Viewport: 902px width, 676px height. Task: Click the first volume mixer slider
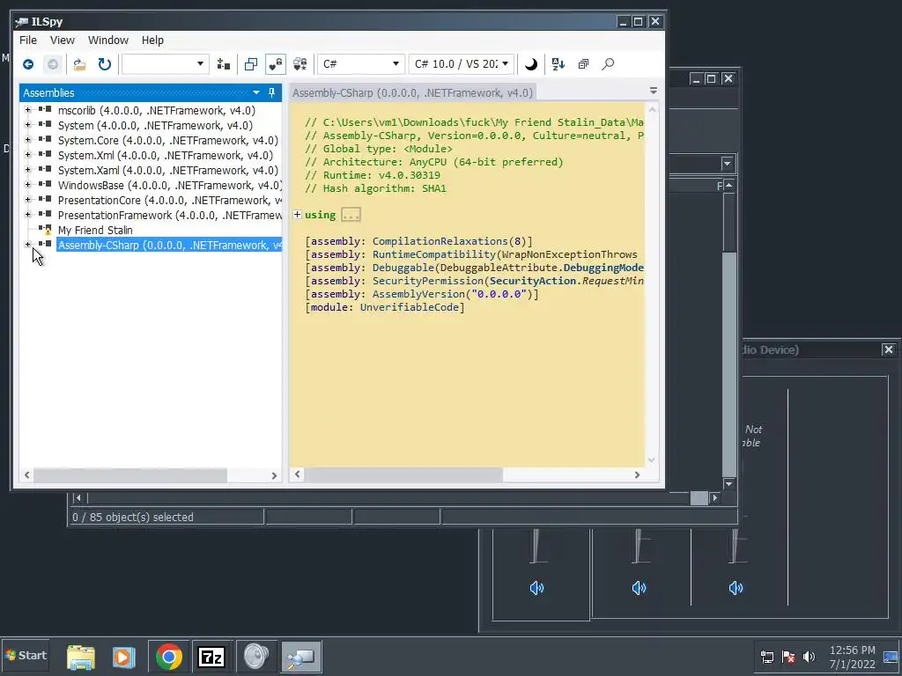(536, 546)
